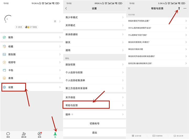Open 个人信息与权限 row
The height and width of the screenshot is (139, 189).
coord(94,72)
